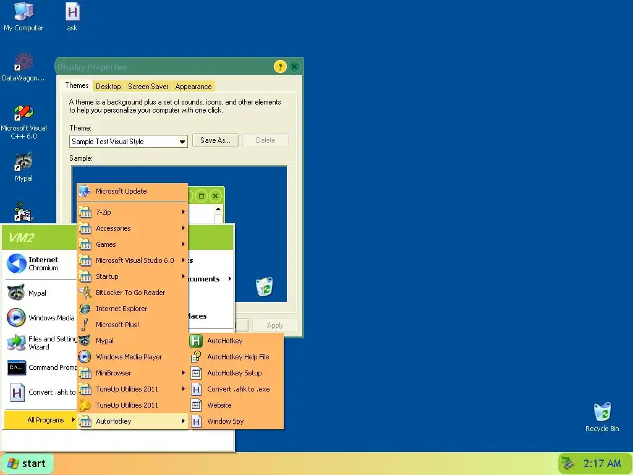The image size is (633, 475).
Task: Open Convert .ahk to .exe in submenu
Action: click(236, 390)
